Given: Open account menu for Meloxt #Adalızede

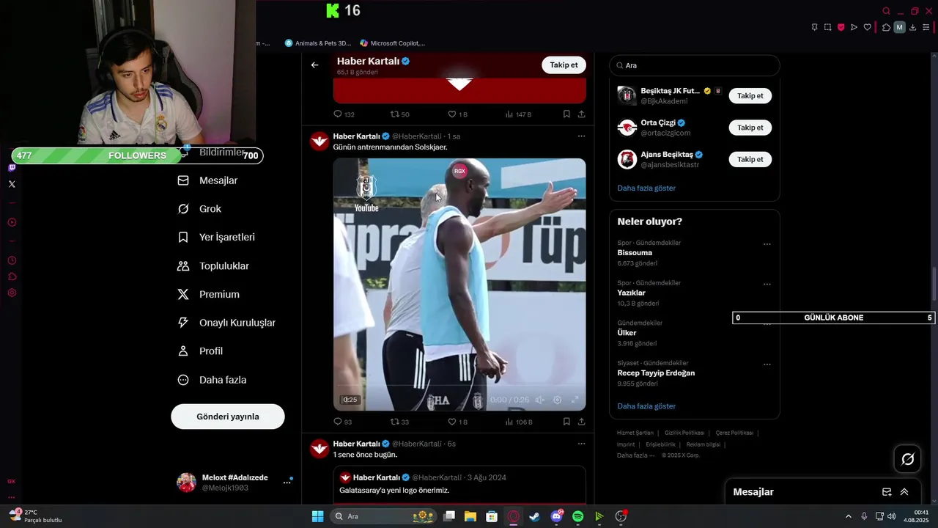Looking at the screenshot, I should (235, 483).
